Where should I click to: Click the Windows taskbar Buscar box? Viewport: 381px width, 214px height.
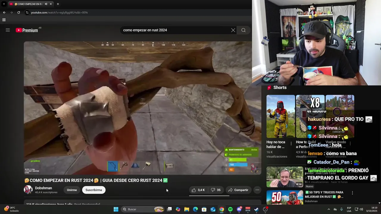click(x=143, y=209)
